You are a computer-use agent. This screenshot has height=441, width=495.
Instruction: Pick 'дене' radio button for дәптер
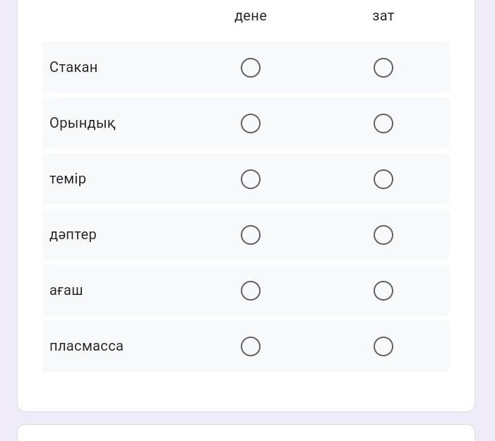click(x=251, y=235)
